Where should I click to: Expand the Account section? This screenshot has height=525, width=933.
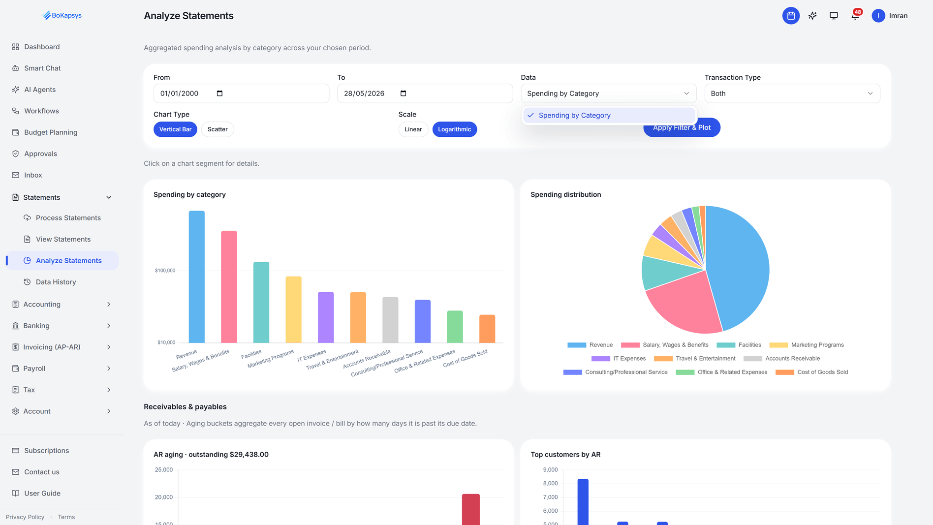[x=62, y=411]
